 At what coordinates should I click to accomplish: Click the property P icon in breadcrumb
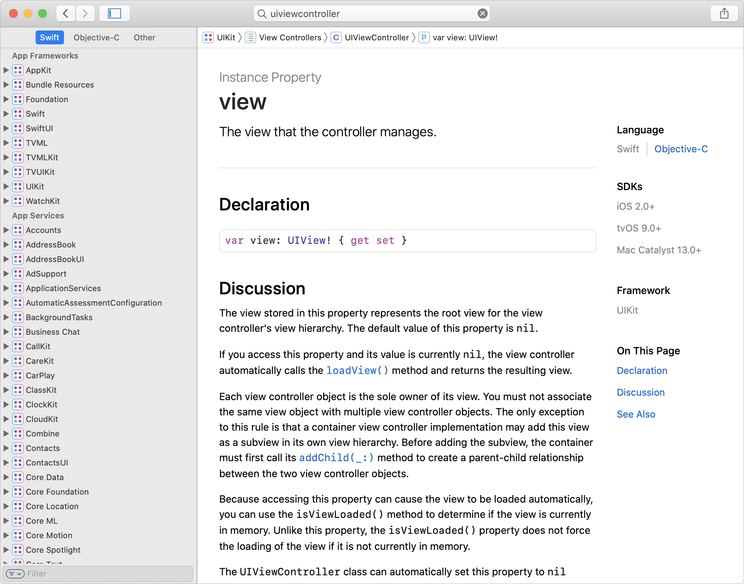(x=424, y=37)
